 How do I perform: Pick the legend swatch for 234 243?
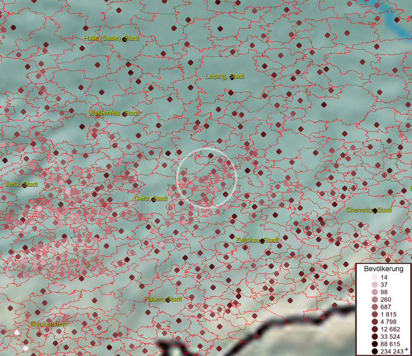coord(375,351)
